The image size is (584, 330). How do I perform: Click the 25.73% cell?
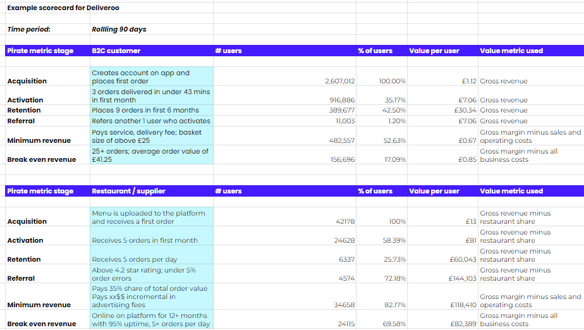coord(382,255)
